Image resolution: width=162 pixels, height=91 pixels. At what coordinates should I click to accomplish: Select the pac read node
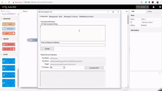coord(9,44)
